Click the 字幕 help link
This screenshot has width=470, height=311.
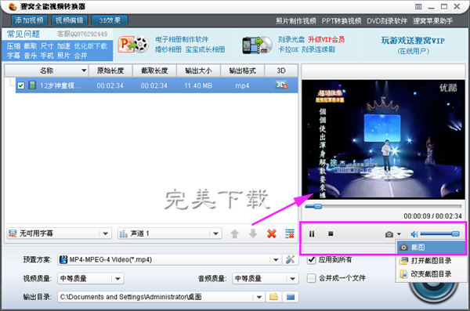click(14, 56)
